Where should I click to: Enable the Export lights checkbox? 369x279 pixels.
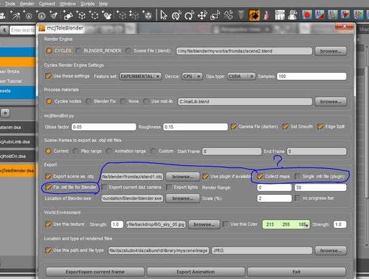[x=169, y=187]
